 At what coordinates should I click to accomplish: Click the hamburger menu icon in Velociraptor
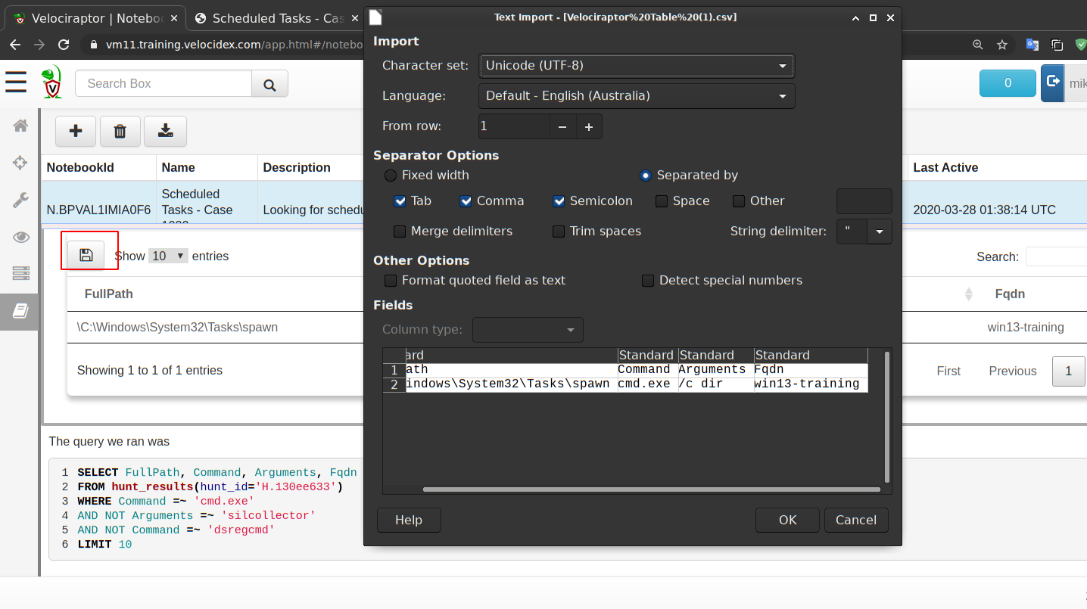pyautogui.click(x=16, y=82)
